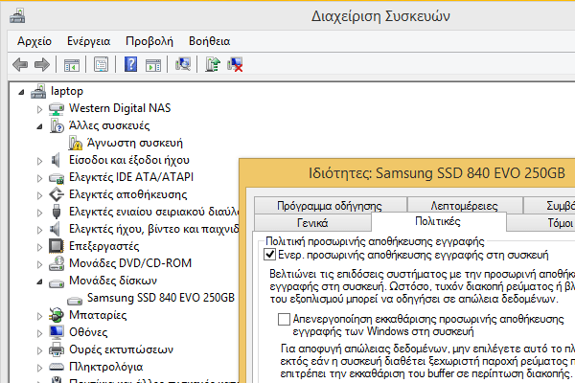The width and height of the screenshot is (575, 383).
Task: Click the Ουρές εκτυπώσεων printer icon
Action: tap(57, 349)
